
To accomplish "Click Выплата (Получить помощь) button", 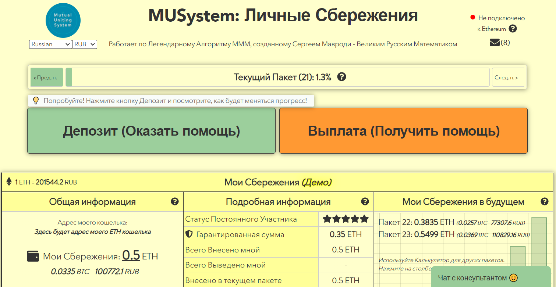I will pyautogui.click(x=403, y=130).
